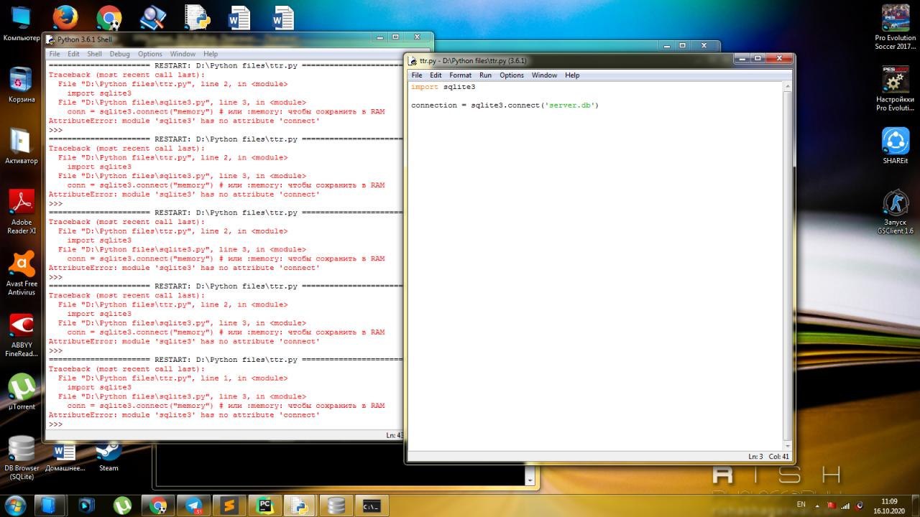Switch to Telegram in the taskbar

pyautogui.click(x=193, y=506)
